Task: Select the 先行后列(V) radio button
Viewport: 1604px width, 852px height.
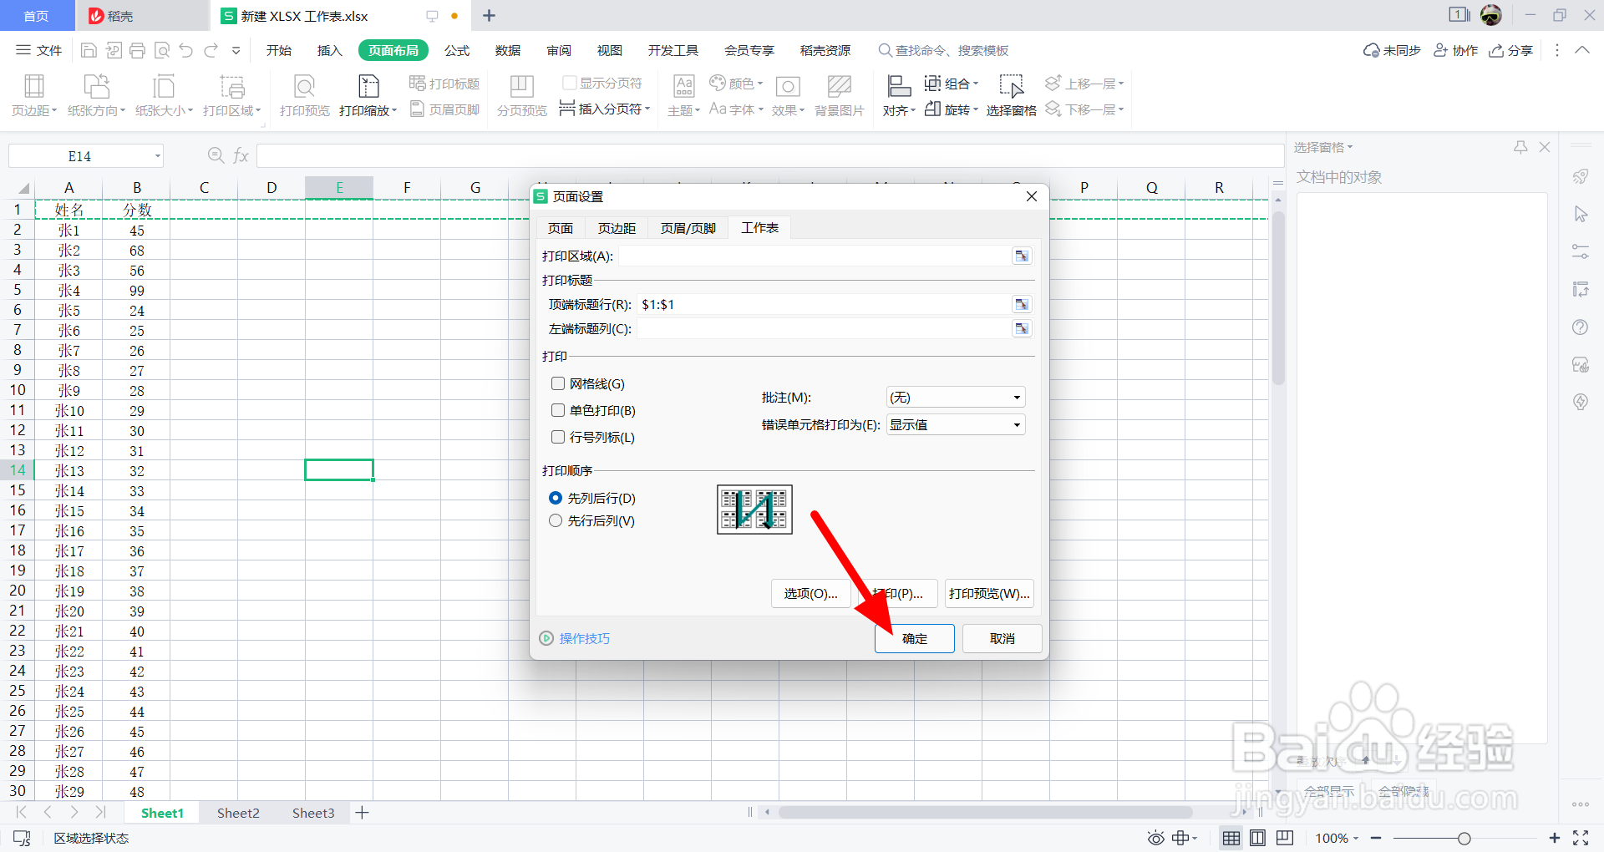Action: [x=556, y=520]
